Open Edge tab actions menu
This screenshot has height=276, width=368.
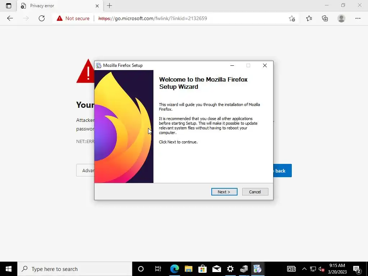tap(9, 6)
